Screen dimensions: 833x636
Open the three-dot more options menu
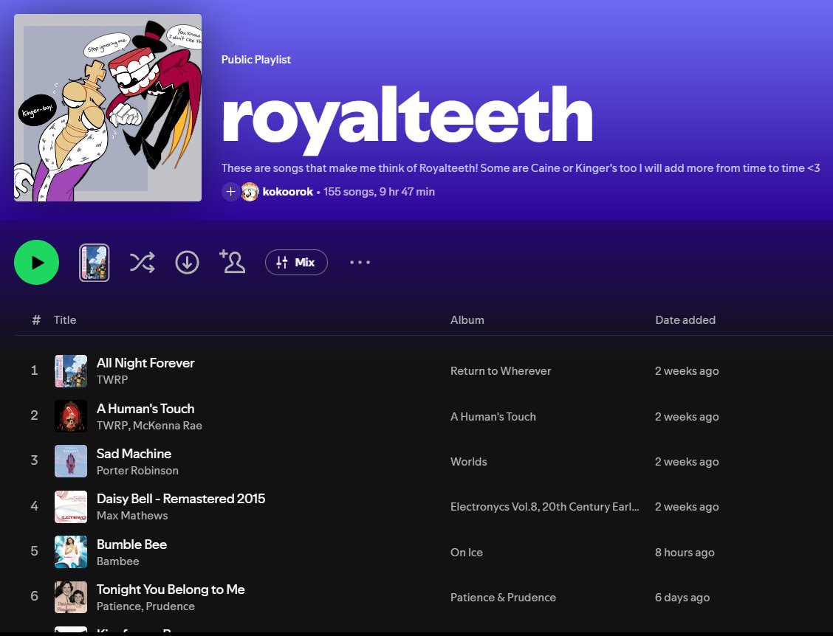[x=360, y=262]
